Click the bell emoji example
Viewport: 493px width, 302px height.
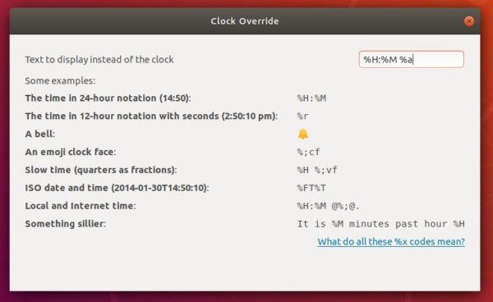(302, 134)
